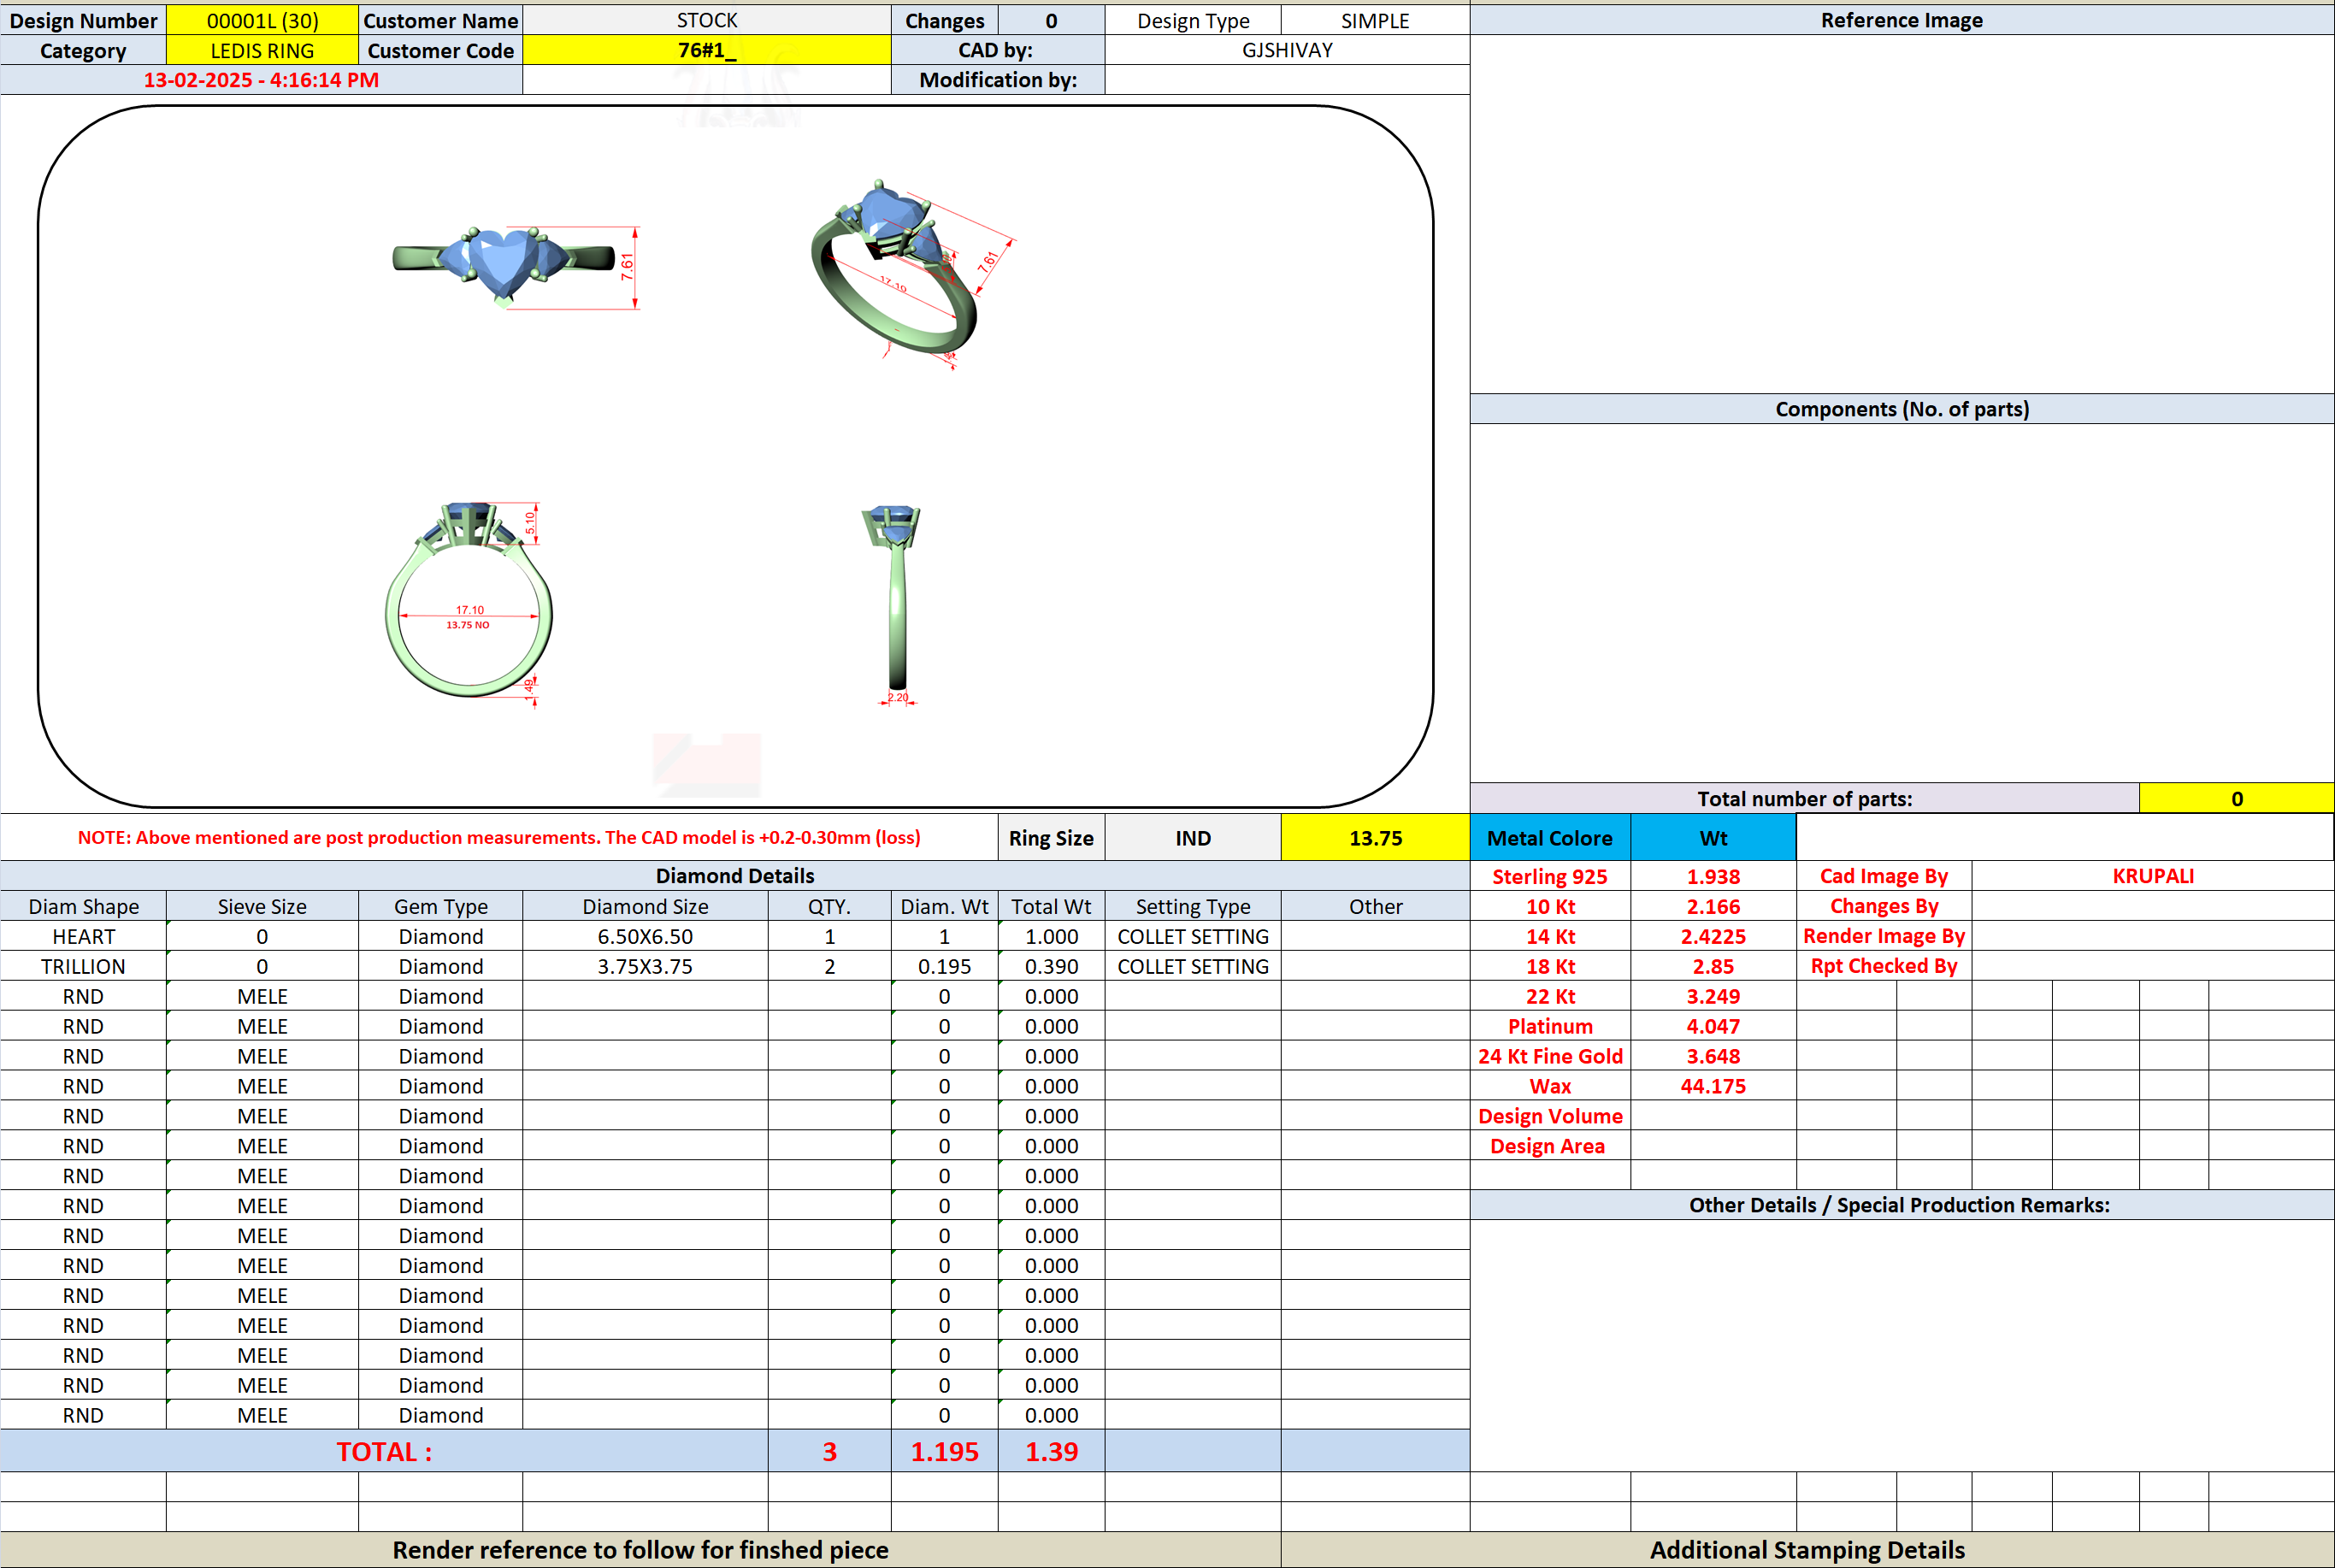The height and width of the screenshot is (1568, 2335).
Task: Click the Additional Stamping Details header
Action: [1807, 1549]
